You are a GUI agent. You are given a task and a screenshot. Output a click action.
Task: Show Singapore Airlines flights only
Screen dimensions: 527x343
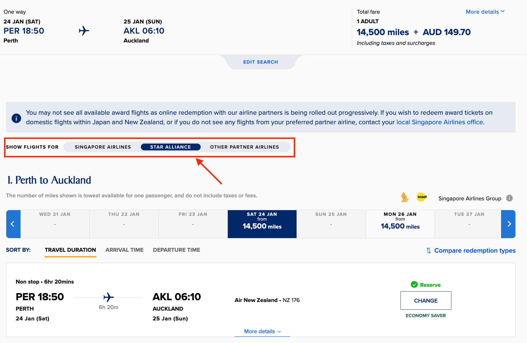[103, 147]
